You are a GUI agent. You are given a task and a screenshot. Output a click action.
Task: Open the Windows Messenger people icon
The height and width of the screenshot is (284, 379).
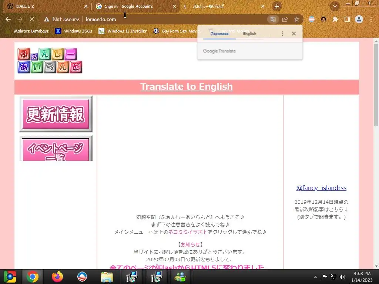180,277
